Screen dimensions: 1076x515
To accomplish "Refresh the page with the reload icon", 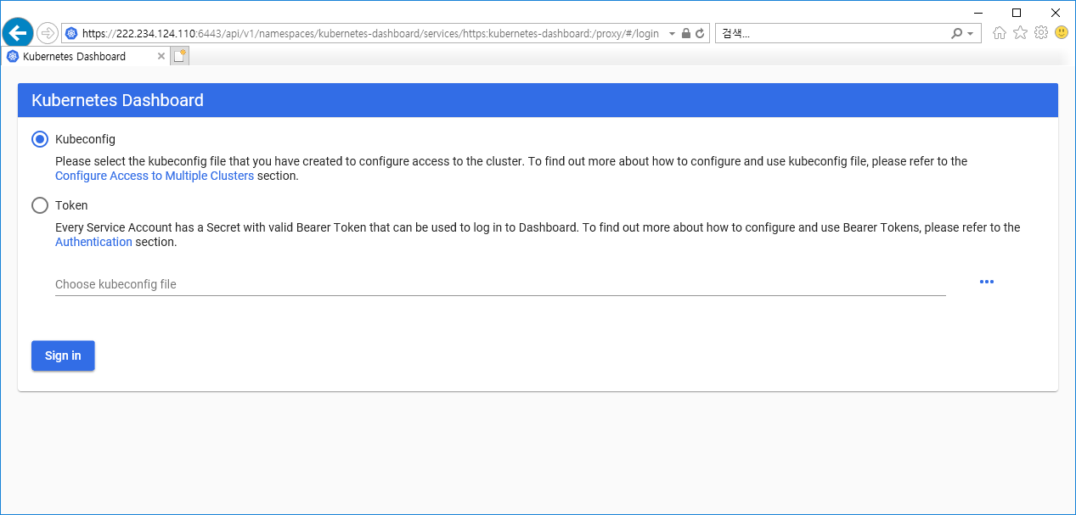I will [x=700, y=33].
